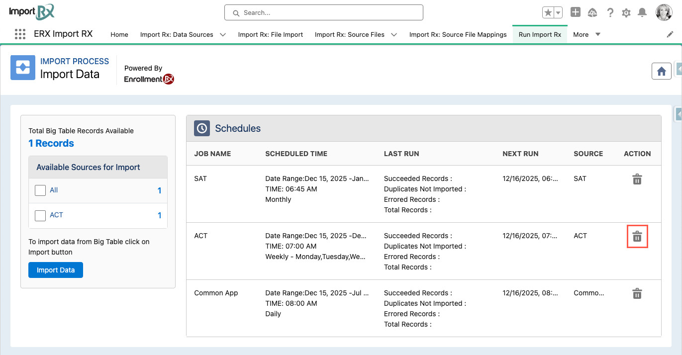The width and height of the screenshot is (682, 355).
Task: Open the More navigation dropdown
Action: click(586, 35)
